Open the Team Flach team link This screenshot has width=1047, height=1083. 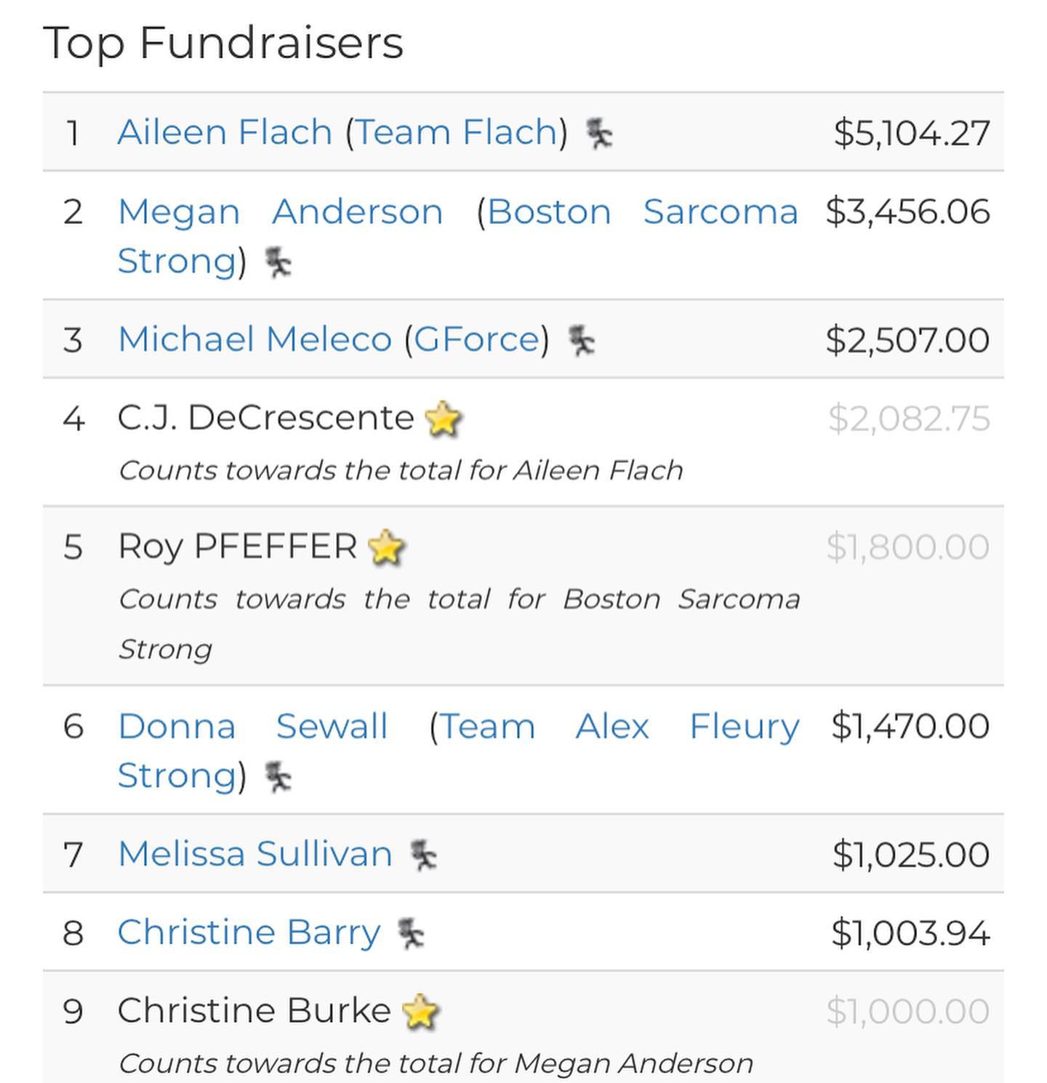point(456,132)
